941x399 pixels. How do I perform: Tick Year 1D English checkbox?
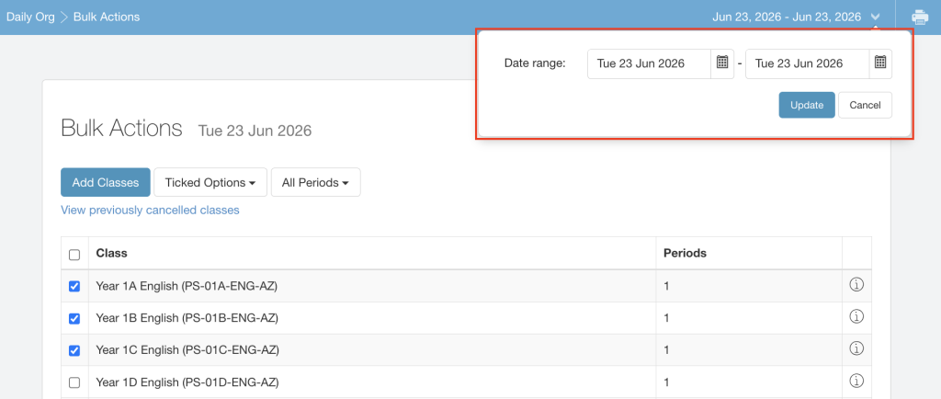tap(74, 382)
